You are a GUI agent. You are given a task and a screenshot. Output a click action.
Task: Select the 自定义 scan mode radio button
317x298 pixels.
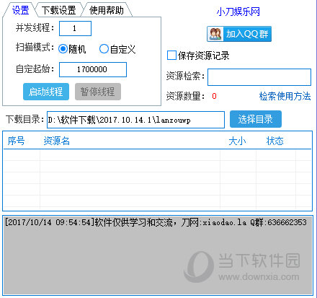pos(104,49)
